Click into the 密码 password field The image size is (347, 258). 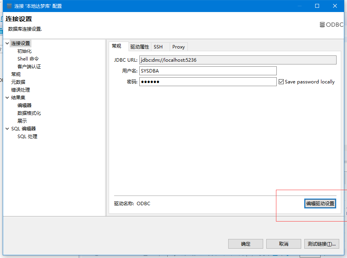coord(208,81)
